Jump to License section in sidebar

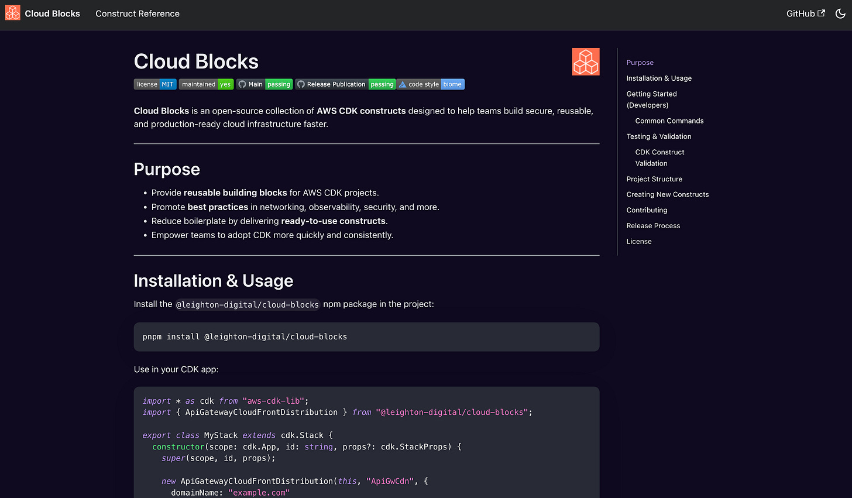[x=639, y=242]
